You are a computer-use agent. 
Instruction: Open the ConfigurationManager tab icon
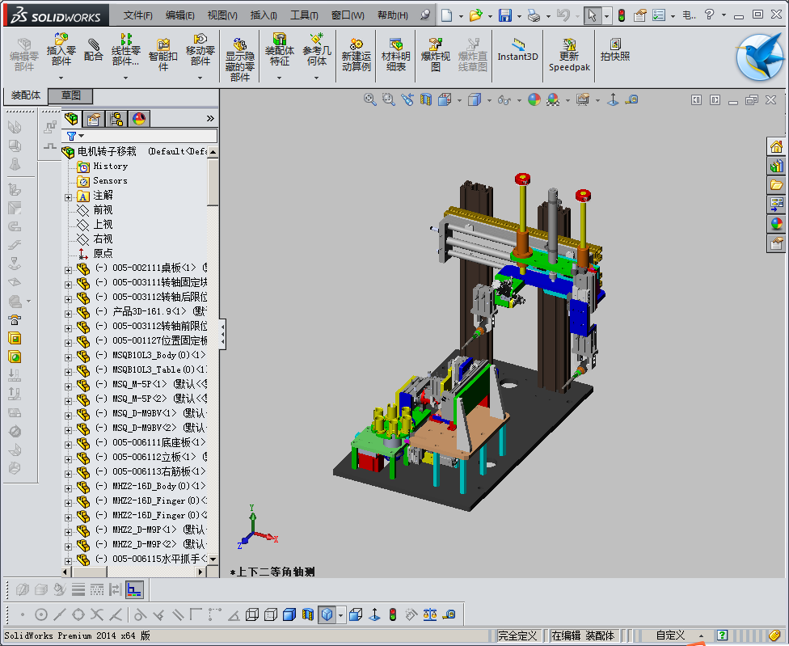[116, 120]
